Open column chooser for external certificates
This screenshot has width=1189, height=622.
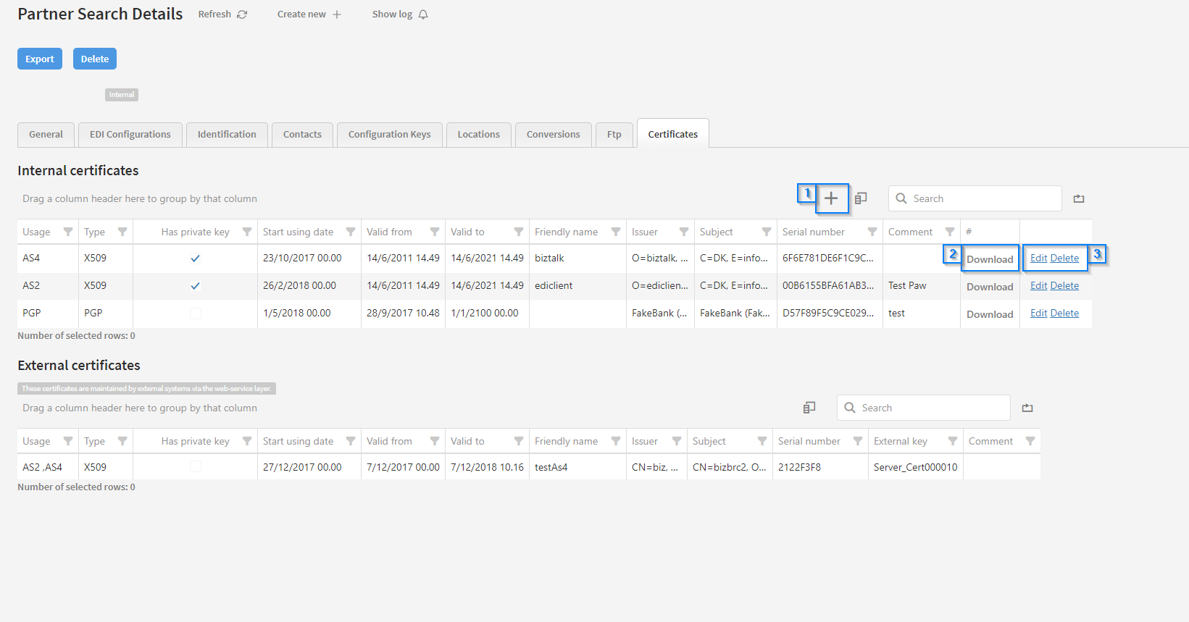[809, 408]
